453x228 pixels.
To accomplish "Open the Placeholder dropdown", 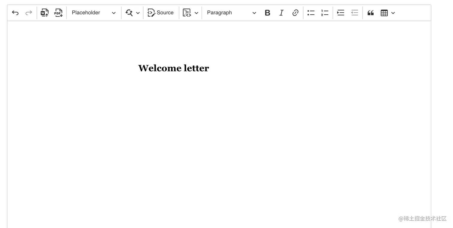I will tap(93, 13).
